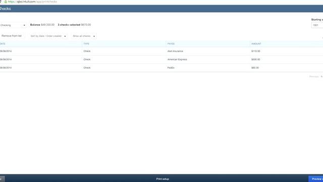Click the 3 checks selected $670.00 text

point(74,25)
